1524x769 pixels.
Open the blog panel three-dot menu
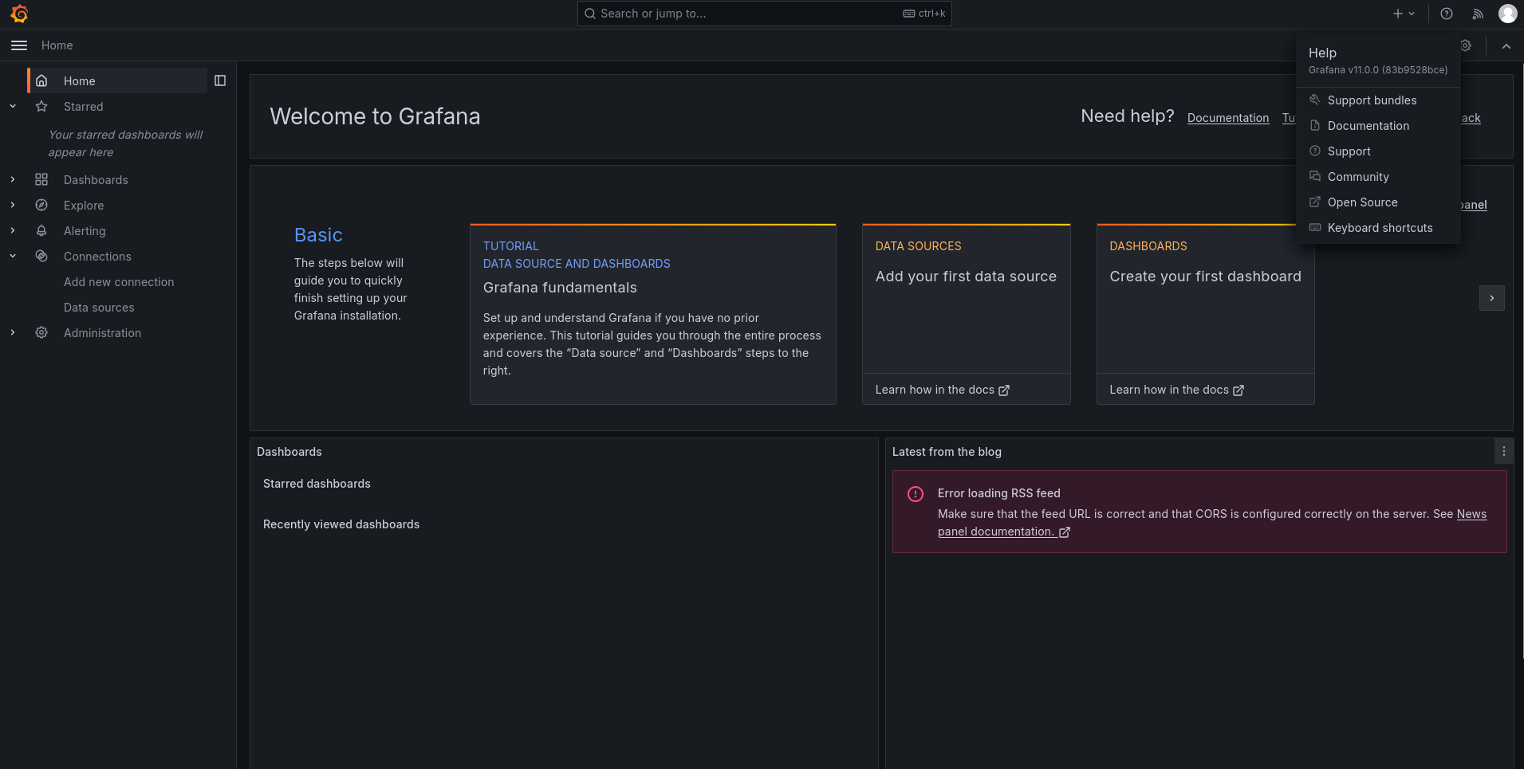tap(1503, 451)
